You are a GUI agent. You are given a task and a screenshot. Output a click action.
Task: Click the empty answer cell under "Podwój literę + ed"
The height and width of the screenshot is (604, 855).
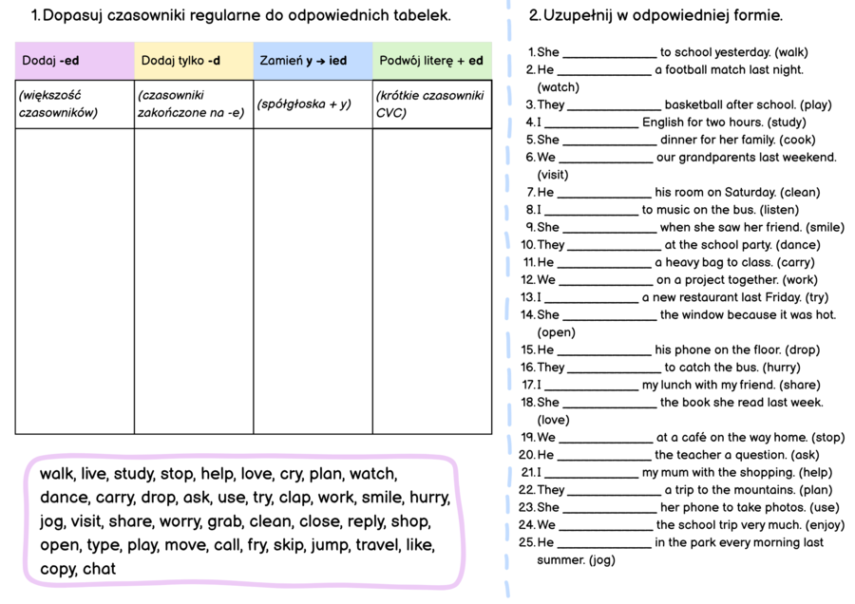432,281
